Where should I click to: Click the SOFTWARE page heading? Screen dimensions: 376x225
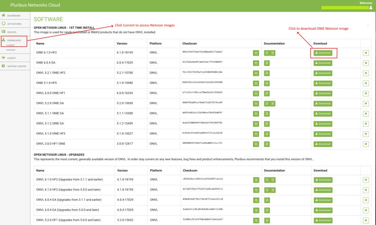pos(48,19)
